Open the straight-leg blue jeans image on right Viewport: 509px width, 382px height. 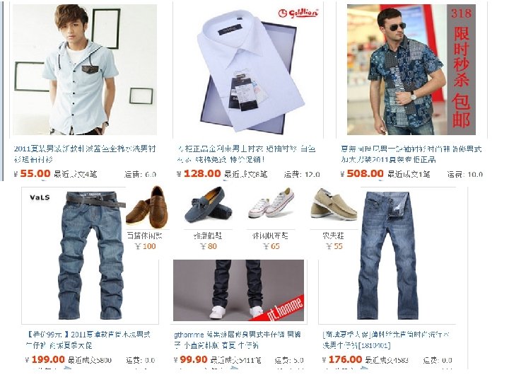coord(388,255)
